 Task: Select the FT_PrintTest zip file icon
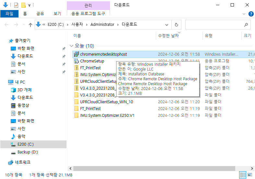pos(76,68)
